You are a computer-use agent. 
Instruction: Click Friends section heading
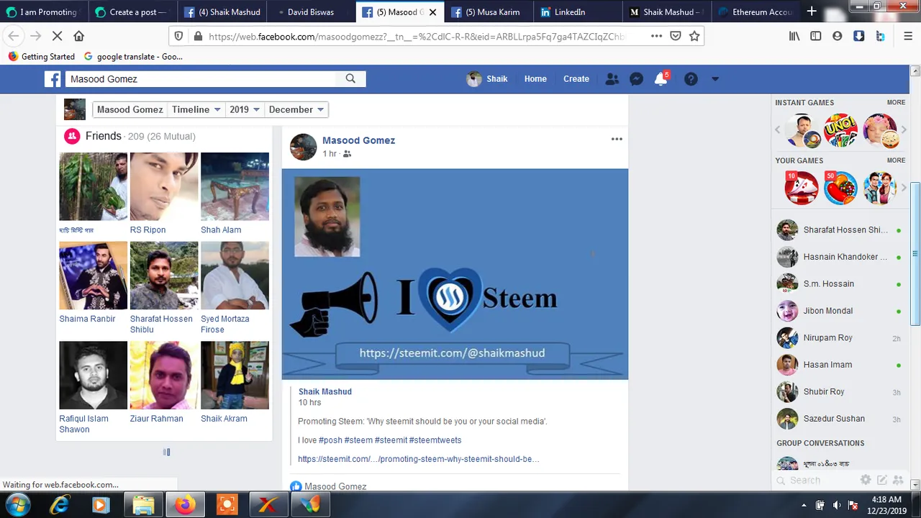click(104, 136)
